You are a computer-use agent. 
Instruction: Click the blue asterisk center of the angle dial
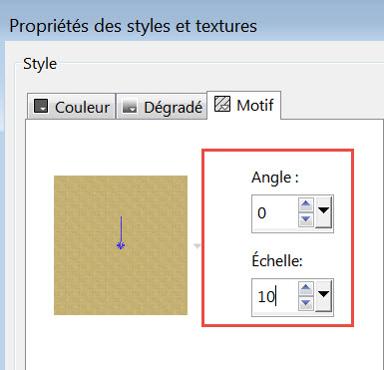121,245
